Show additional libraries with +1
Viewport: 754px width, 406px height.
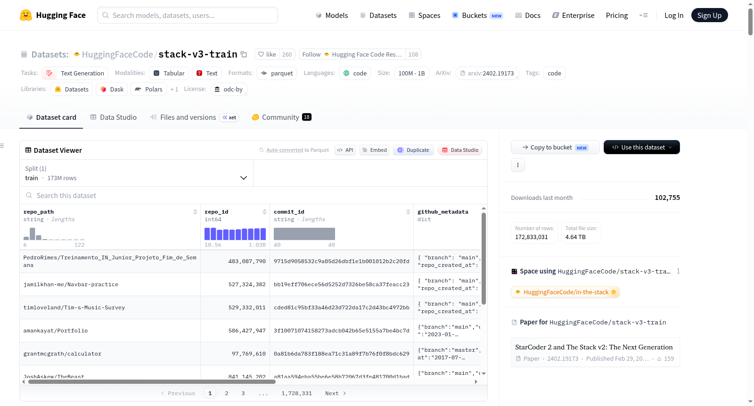tap(174, 89)
